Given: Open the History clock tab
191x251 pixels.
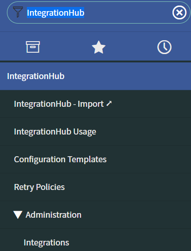Looking at the screenshot, I should [x=165, y=47].
